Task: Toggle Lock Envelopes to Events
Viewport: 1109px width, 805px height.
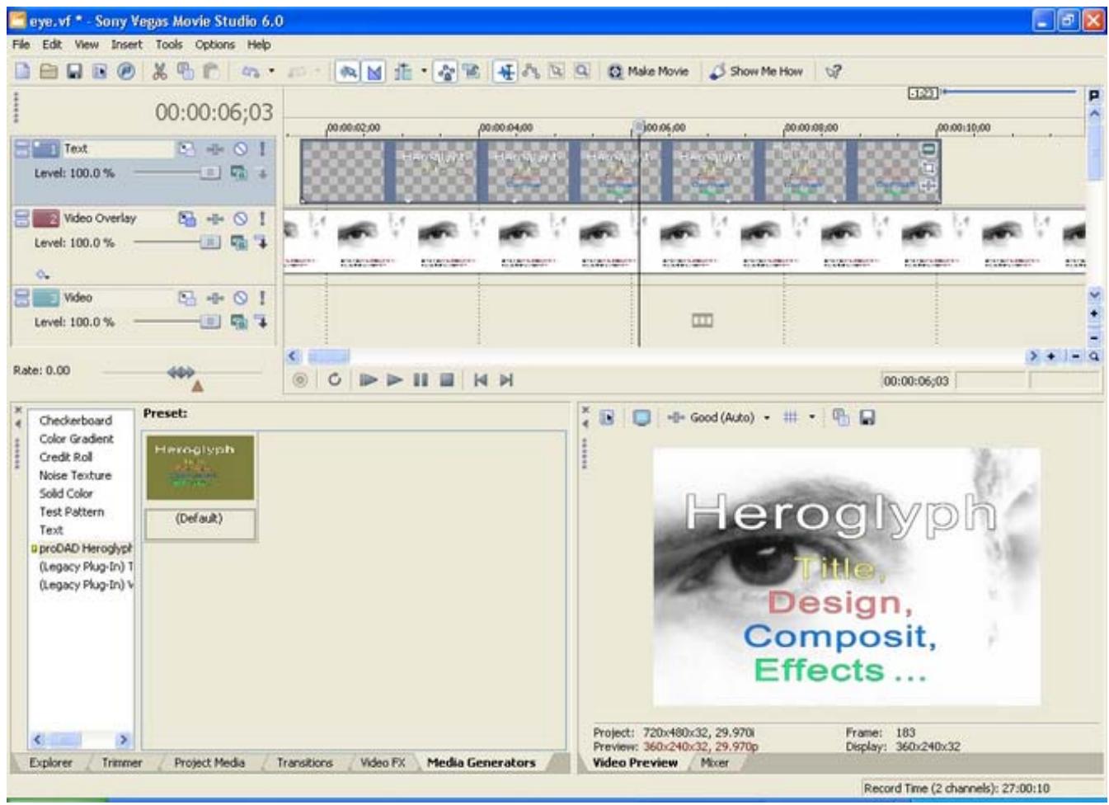Action: (446, 72)
